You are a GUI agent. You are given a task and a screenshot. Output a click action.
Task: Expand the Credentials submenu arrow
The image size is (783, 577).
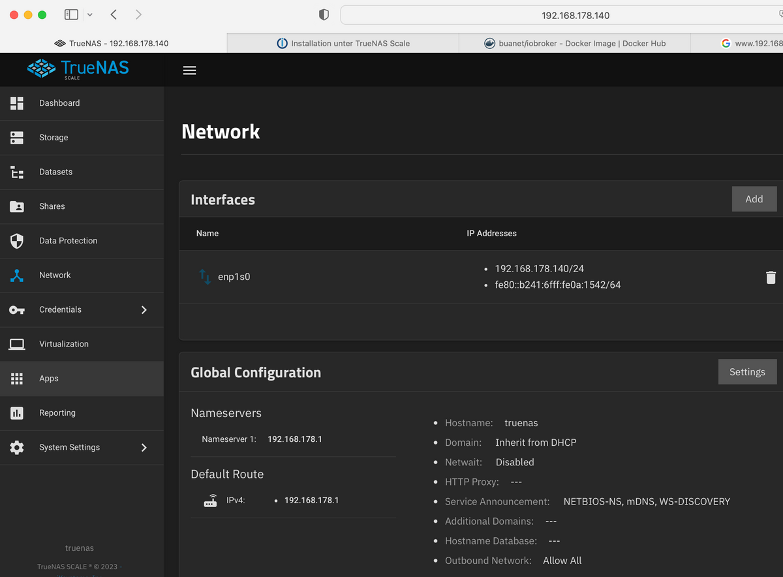pyautogui.click(x=144, y=310)
